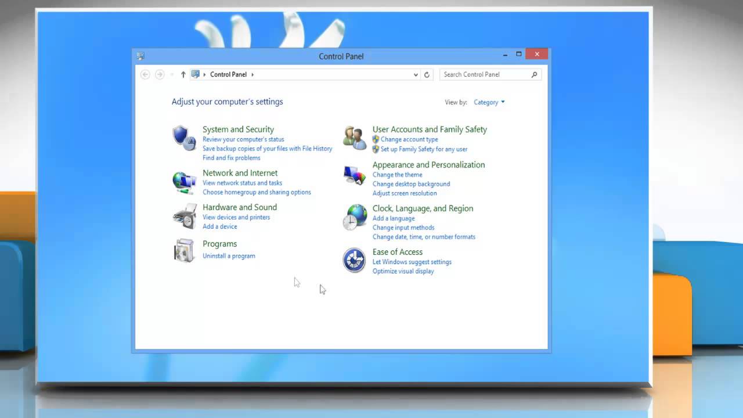743x418 pixels.
Task: Click Adjust screen resolution
Action: point(405,193)
